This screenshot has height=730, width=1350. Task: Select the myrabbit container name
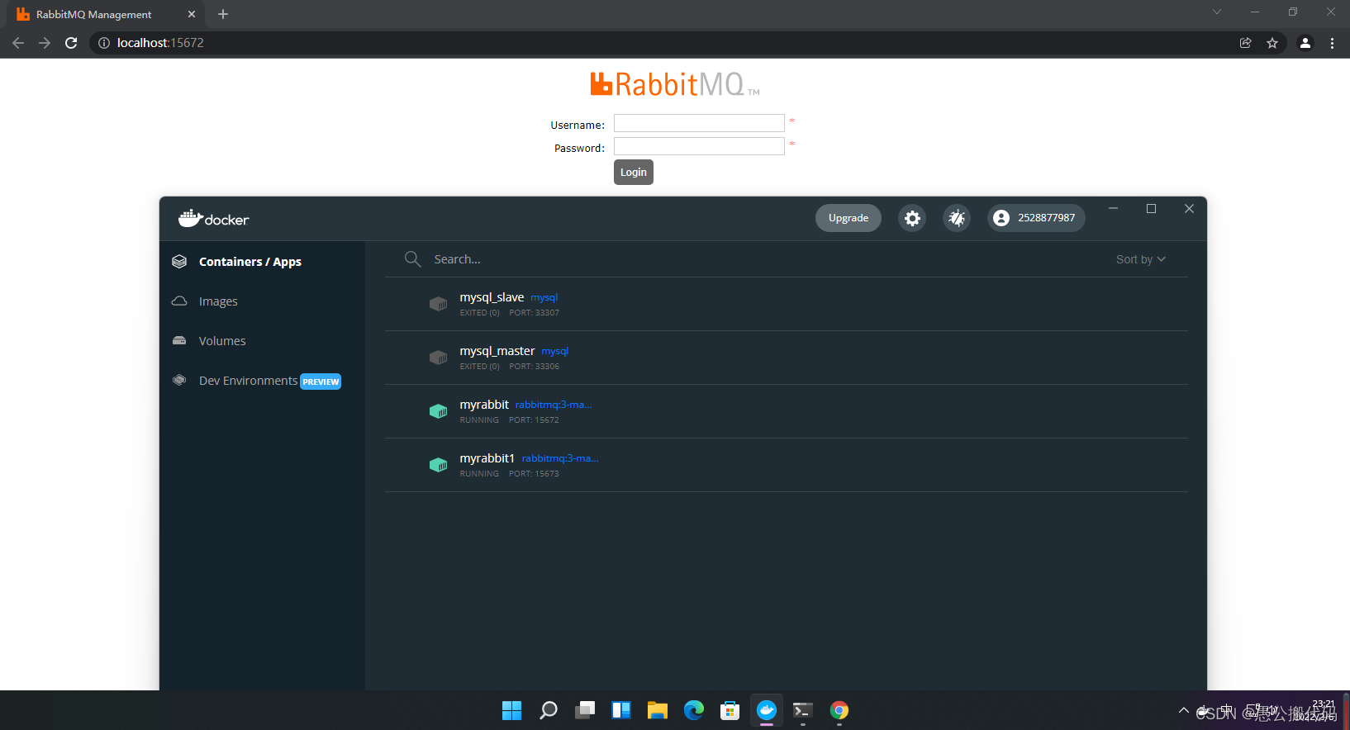(x=484, y=405)
